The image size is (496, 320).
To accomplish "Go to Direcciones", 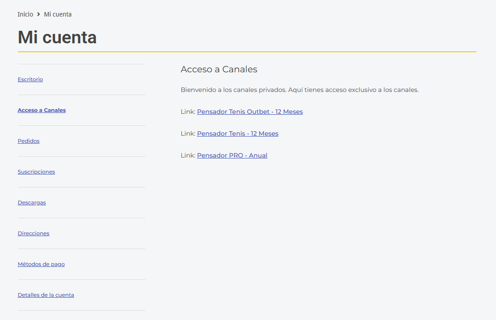I will pos(34,233).
